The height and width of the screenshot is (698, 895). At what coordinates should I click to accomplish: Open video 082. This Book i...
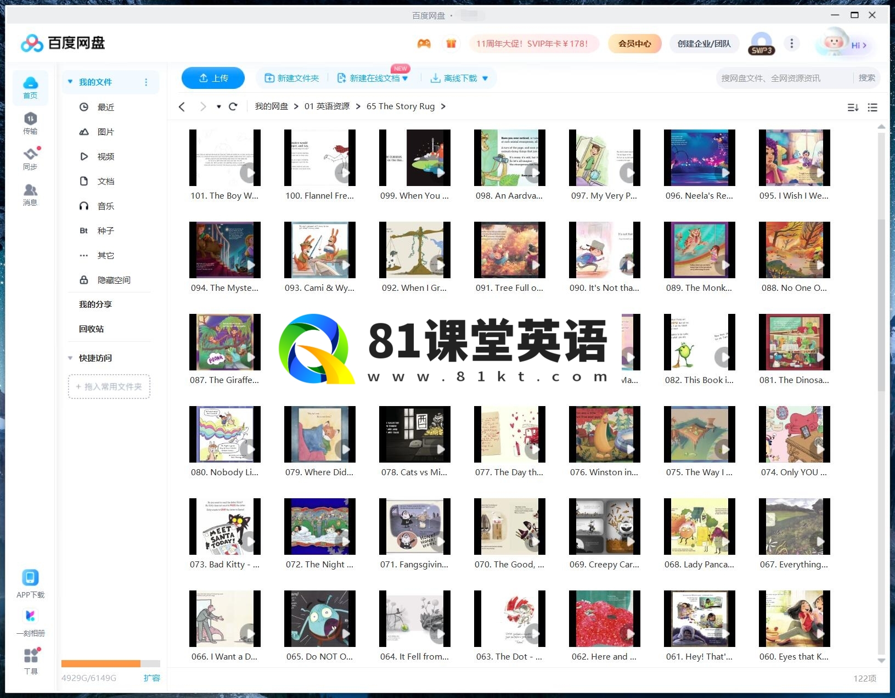(x=700, y=342)
